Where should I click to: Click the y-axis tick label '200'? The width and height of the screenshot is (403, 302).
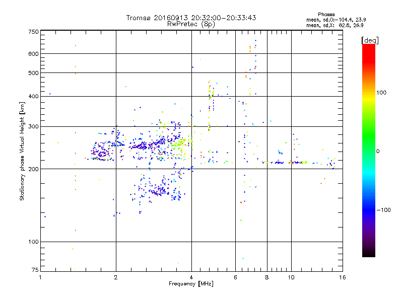tap(34, 169)
